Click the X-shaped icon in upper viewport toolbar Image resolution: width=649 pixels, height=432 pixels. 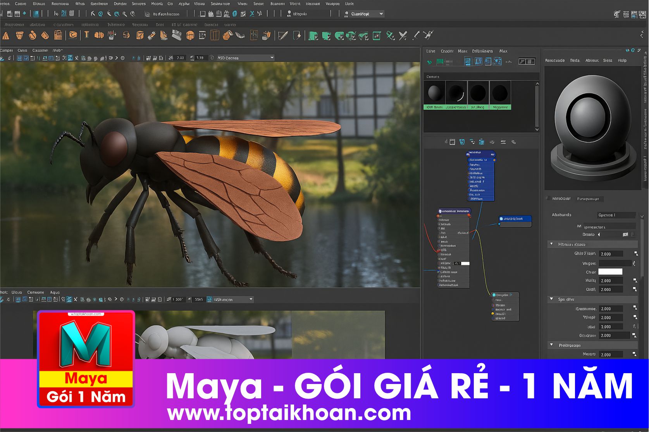(77, 58)
